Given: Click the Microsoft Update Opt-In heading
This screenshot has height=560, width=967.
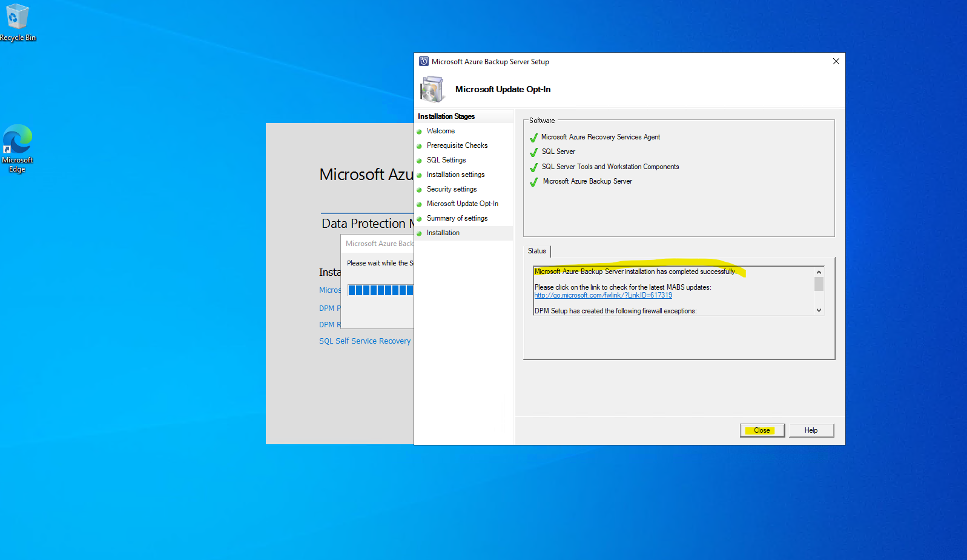Looking at the screenshot, I should 503,89.
